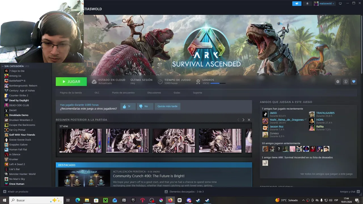Open the Soporte tab
The width and height of the screenshot is (363, 204).
coord(197,93)
